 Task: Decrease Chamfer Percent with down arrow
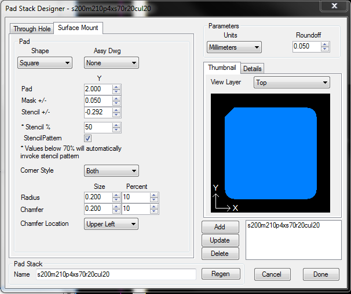point(154,213)
